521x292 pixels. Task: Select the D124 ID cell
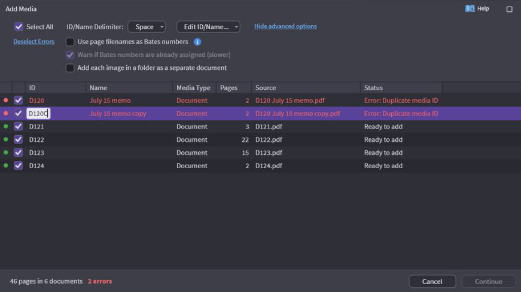tap(36, 165)
